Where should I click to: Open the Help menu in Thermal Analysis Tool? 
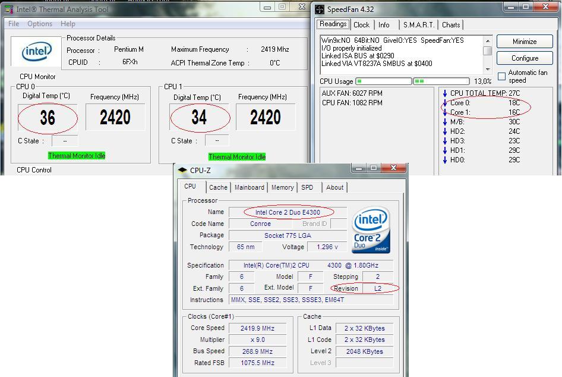click(x=68, y=24)
